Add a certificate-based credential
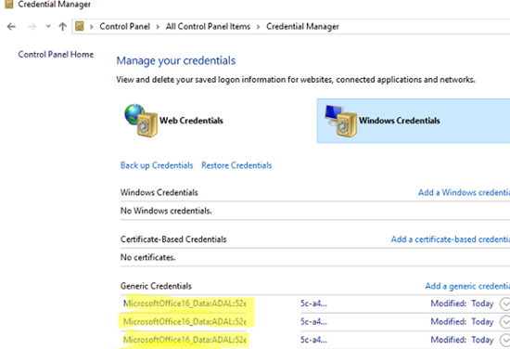The height and width of the screenshot is (349, 510). coord(450,239)
